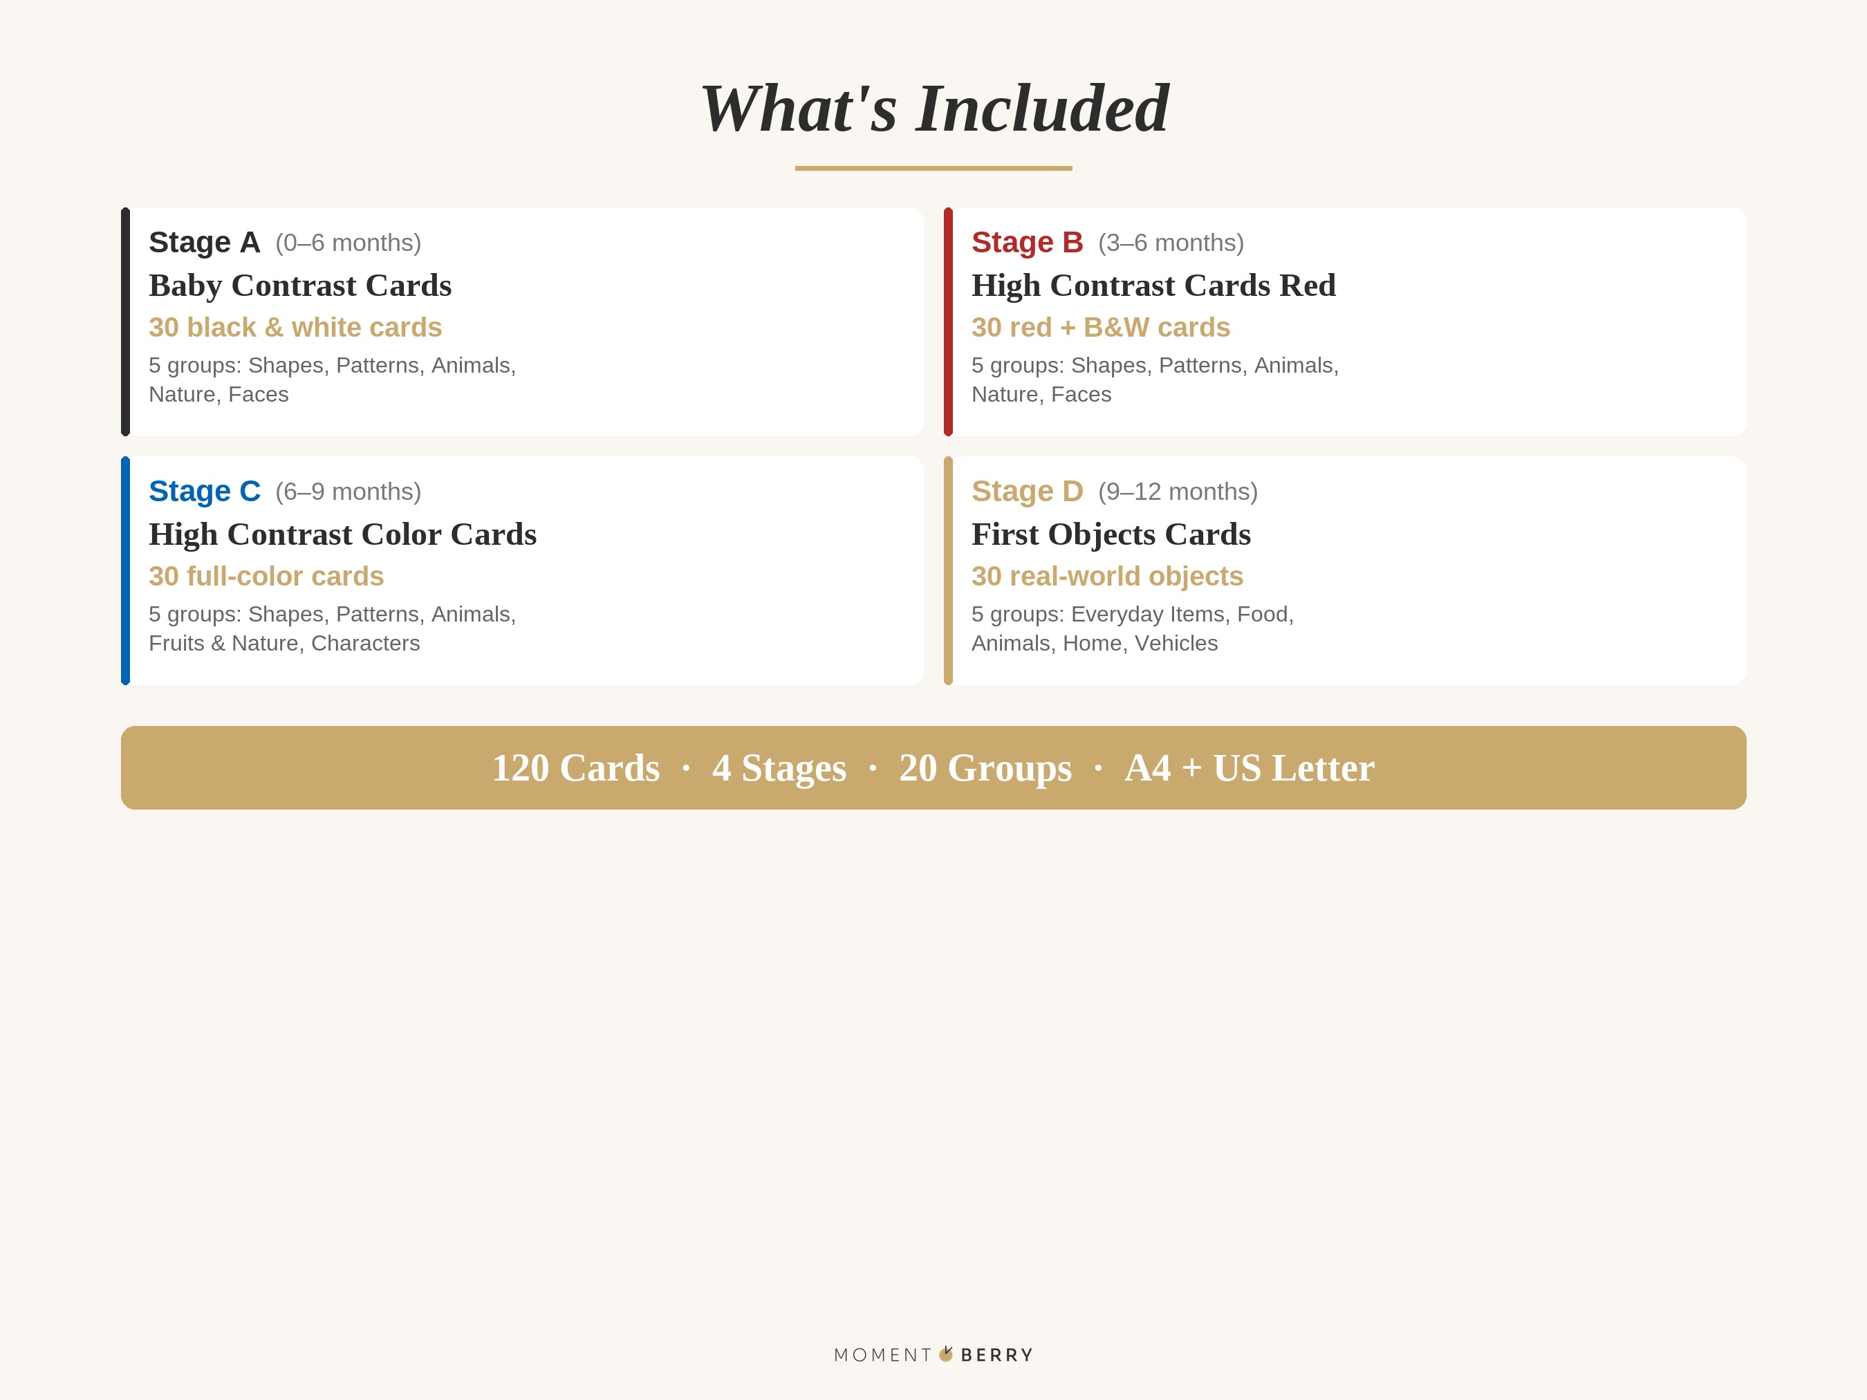Click "30 real-world objects" text

point(1106,577)
